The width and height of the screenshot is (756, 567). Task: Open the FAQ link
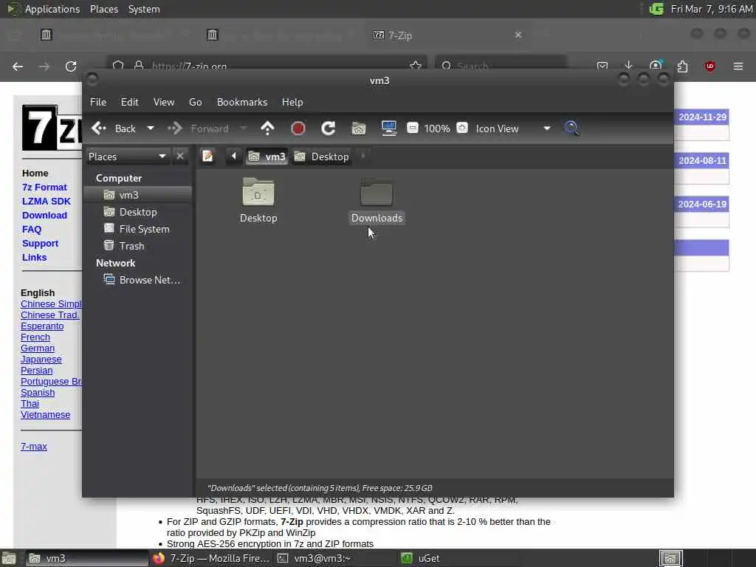pyautogui.click(x=32, y=230)
